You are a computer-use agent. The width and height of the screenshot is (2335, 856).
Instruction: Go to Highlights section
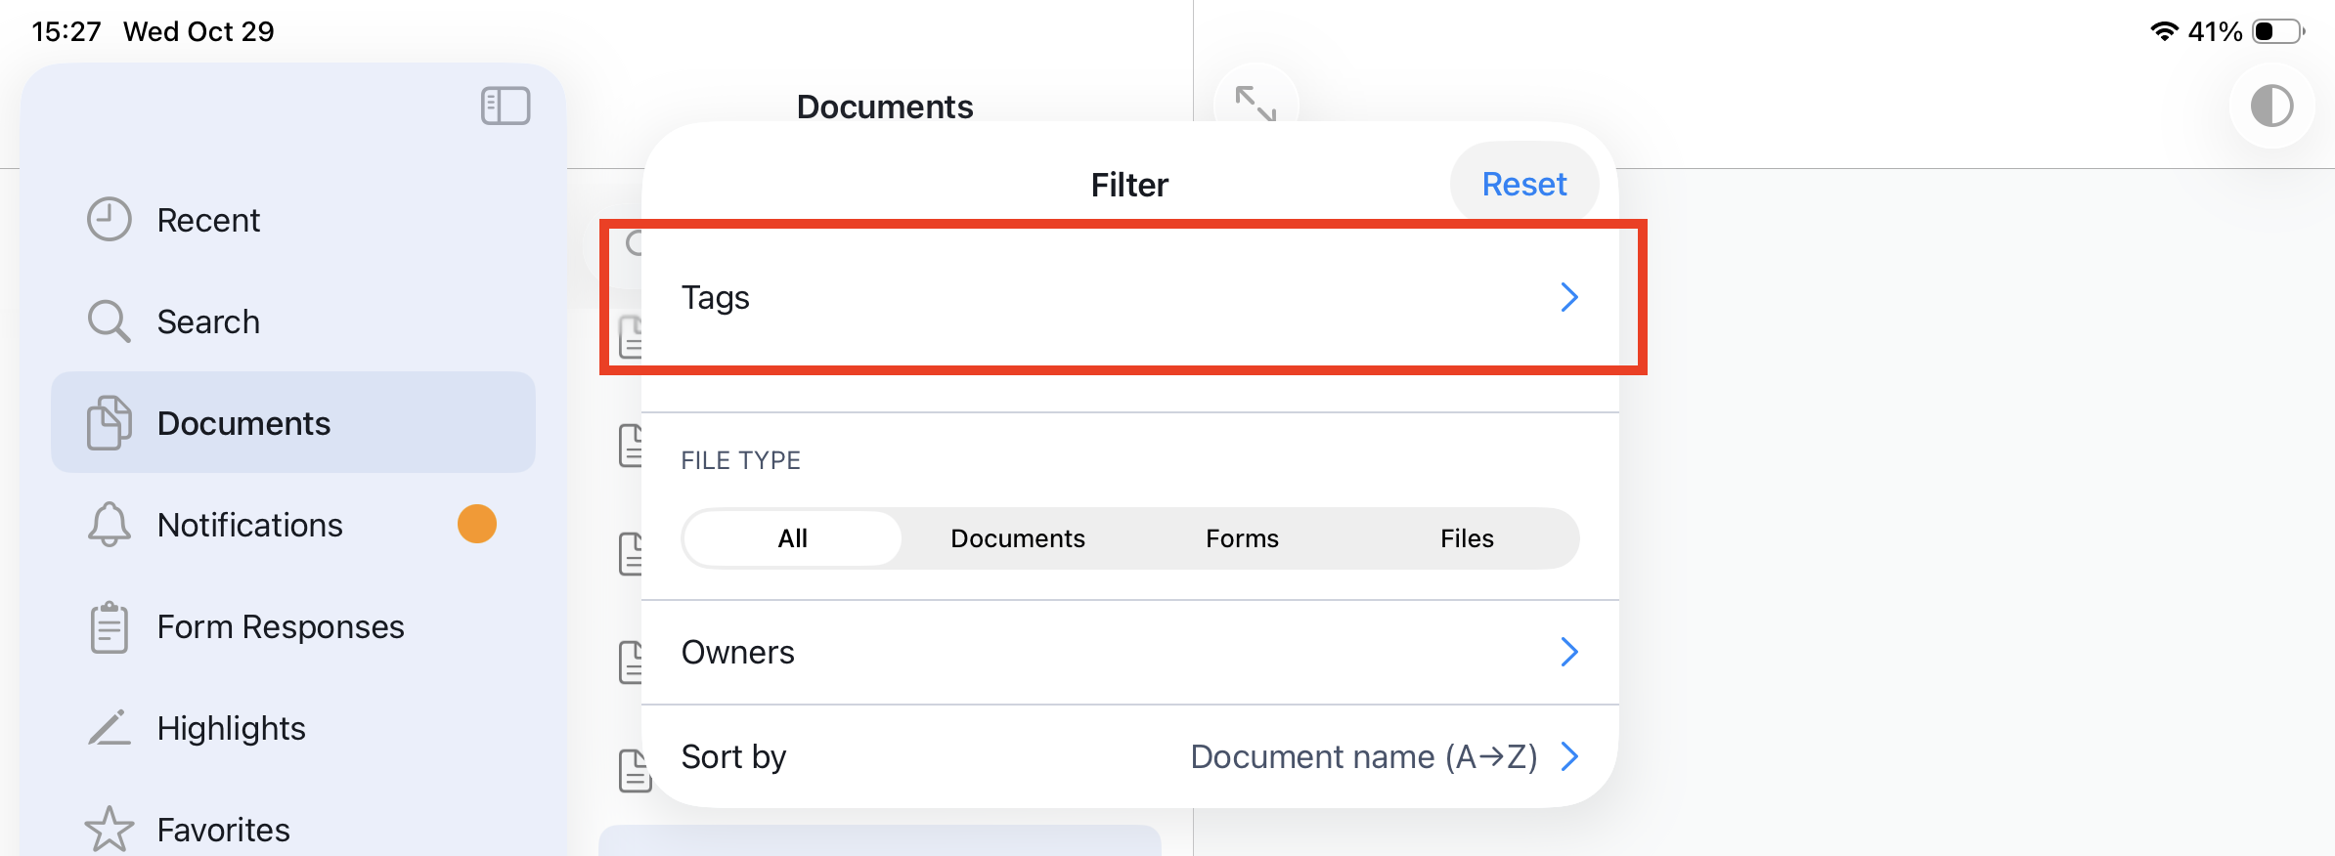[232, 728]
